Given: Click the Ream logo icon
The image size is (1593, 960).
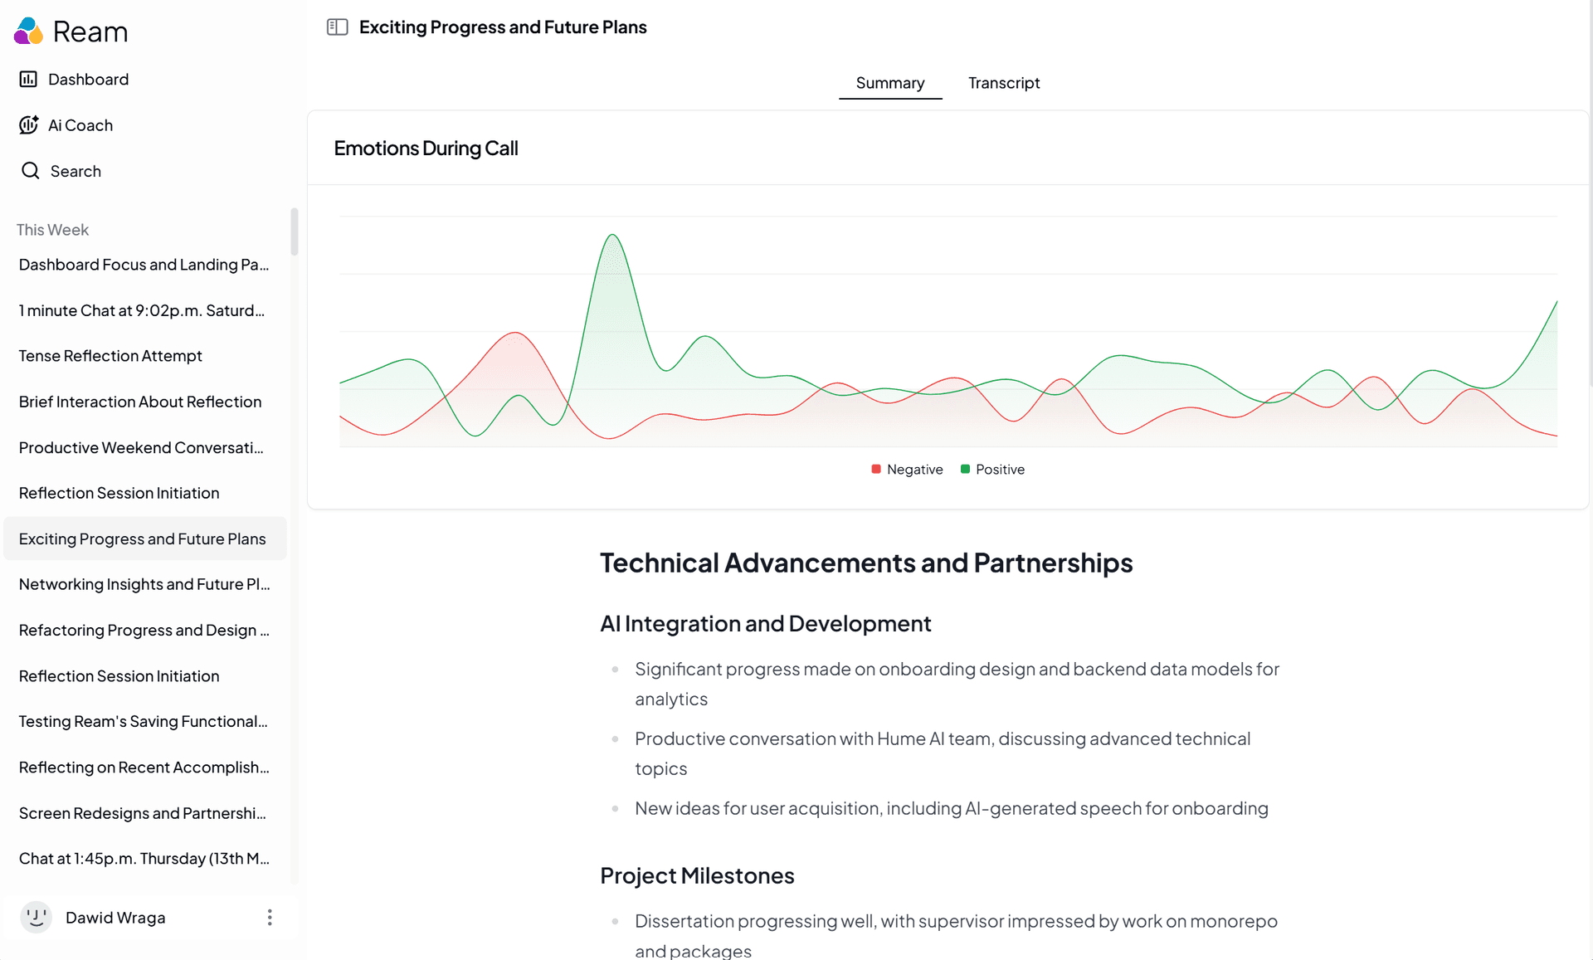Looking at the screenshot, I should coord(28,32).
